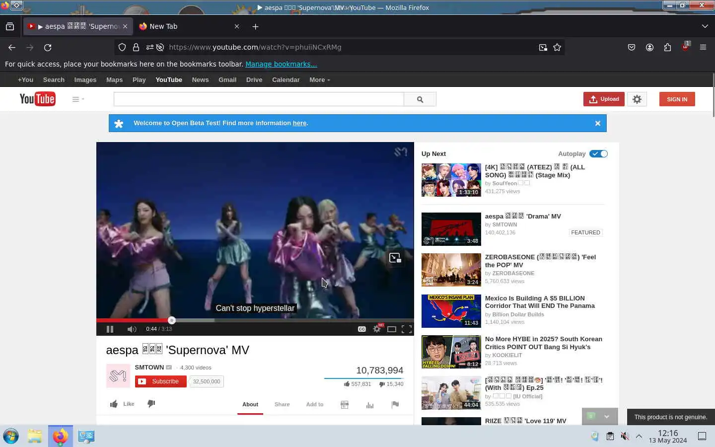Screen dimensions: 715x447
Task: Expand the list all tabs chevron
Action: (705, 26)
